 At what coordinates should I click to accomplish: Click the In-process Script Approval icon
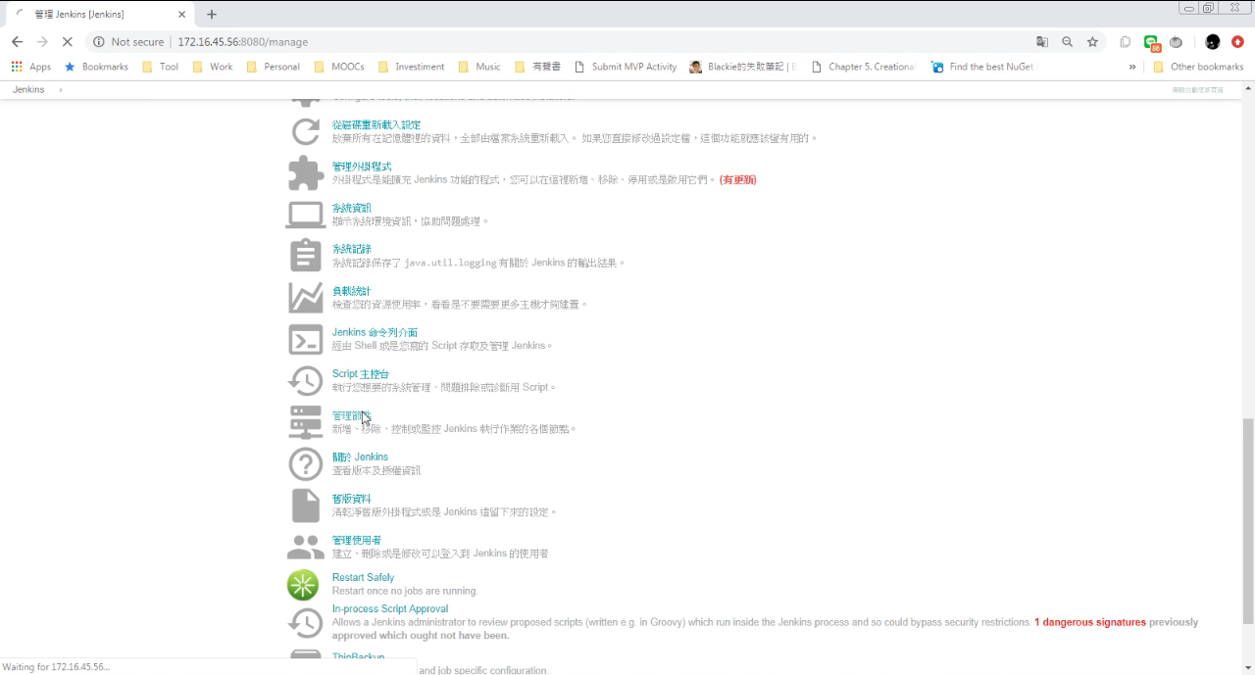pyautogui.click(x=305, y=623)
